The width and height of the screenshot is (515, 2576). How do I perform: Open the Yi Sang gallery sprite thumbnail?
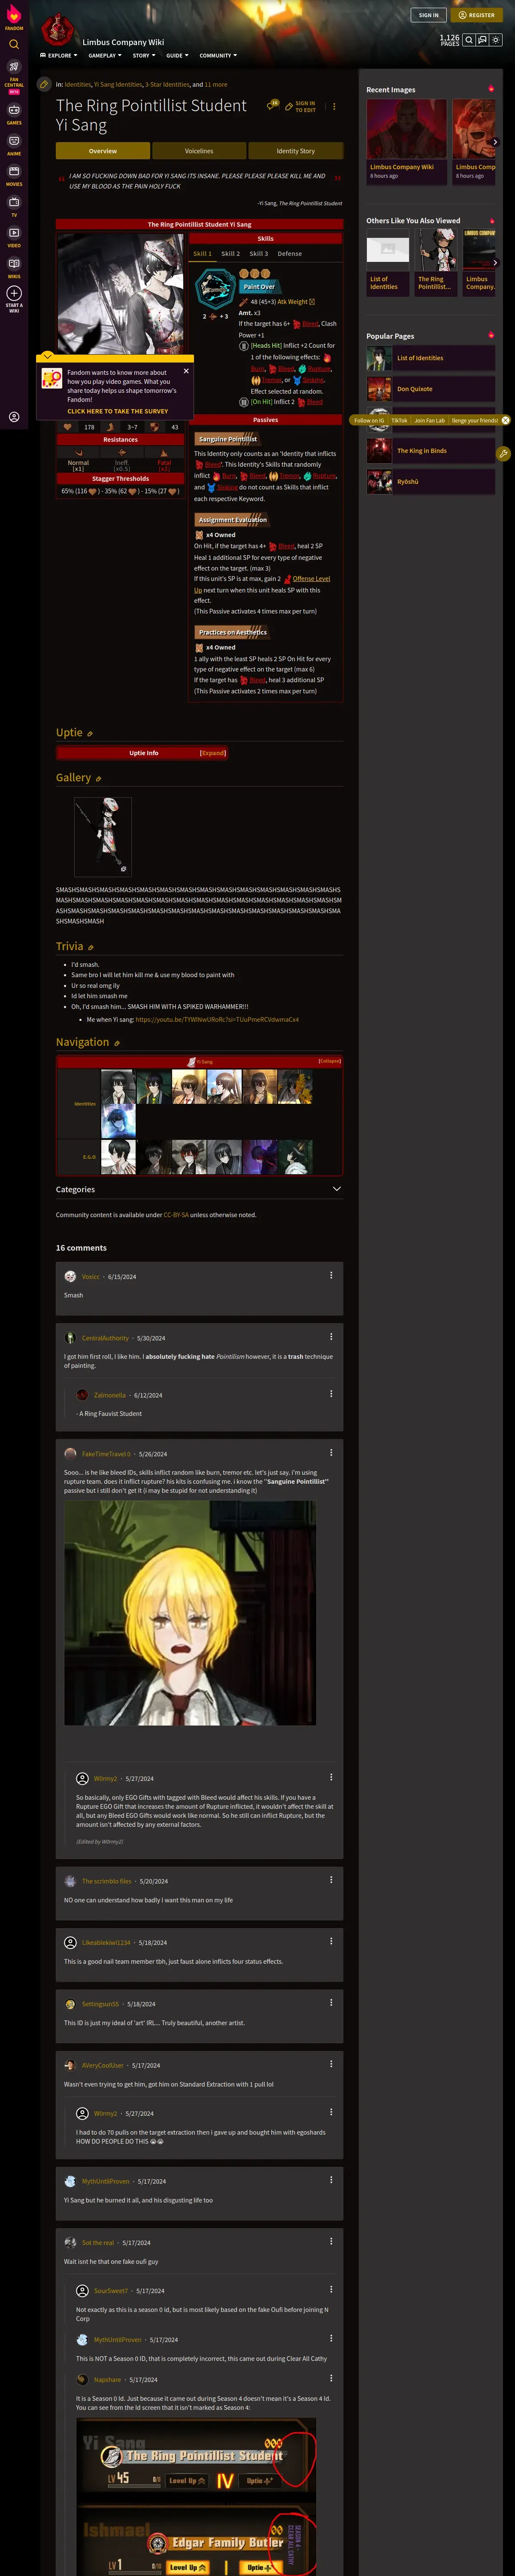[x=103, y=837]
